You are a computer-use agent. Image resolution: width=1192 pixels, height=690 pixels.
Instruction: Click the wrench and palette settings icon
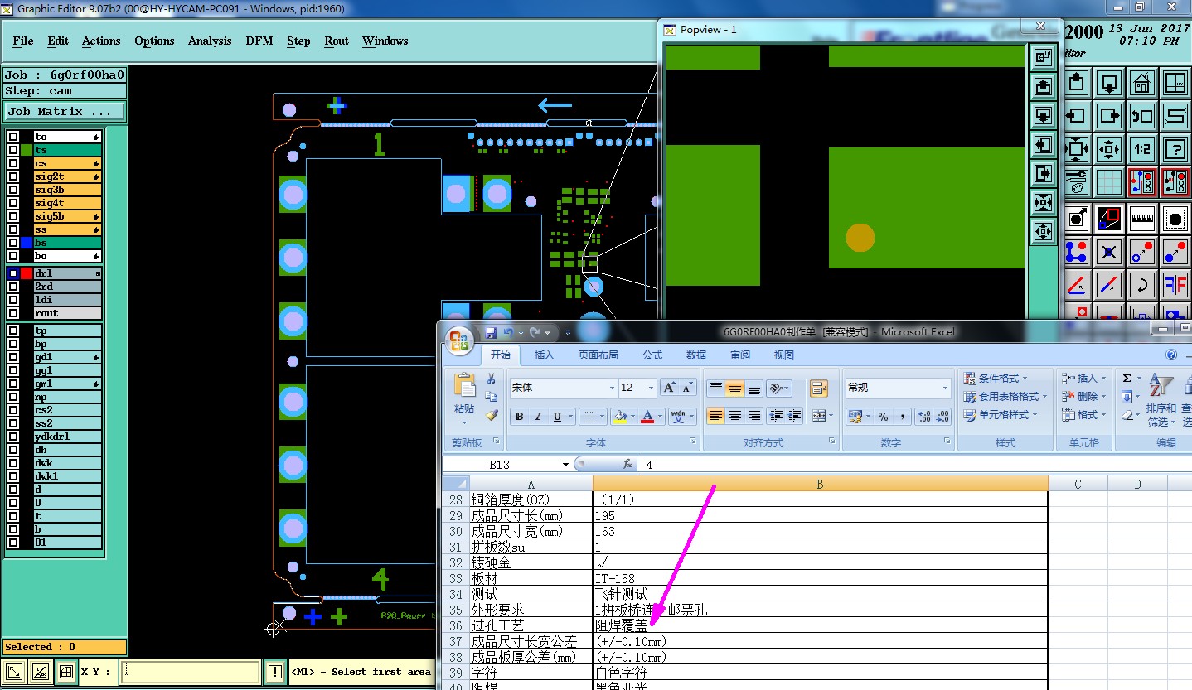coord(1076,181)
